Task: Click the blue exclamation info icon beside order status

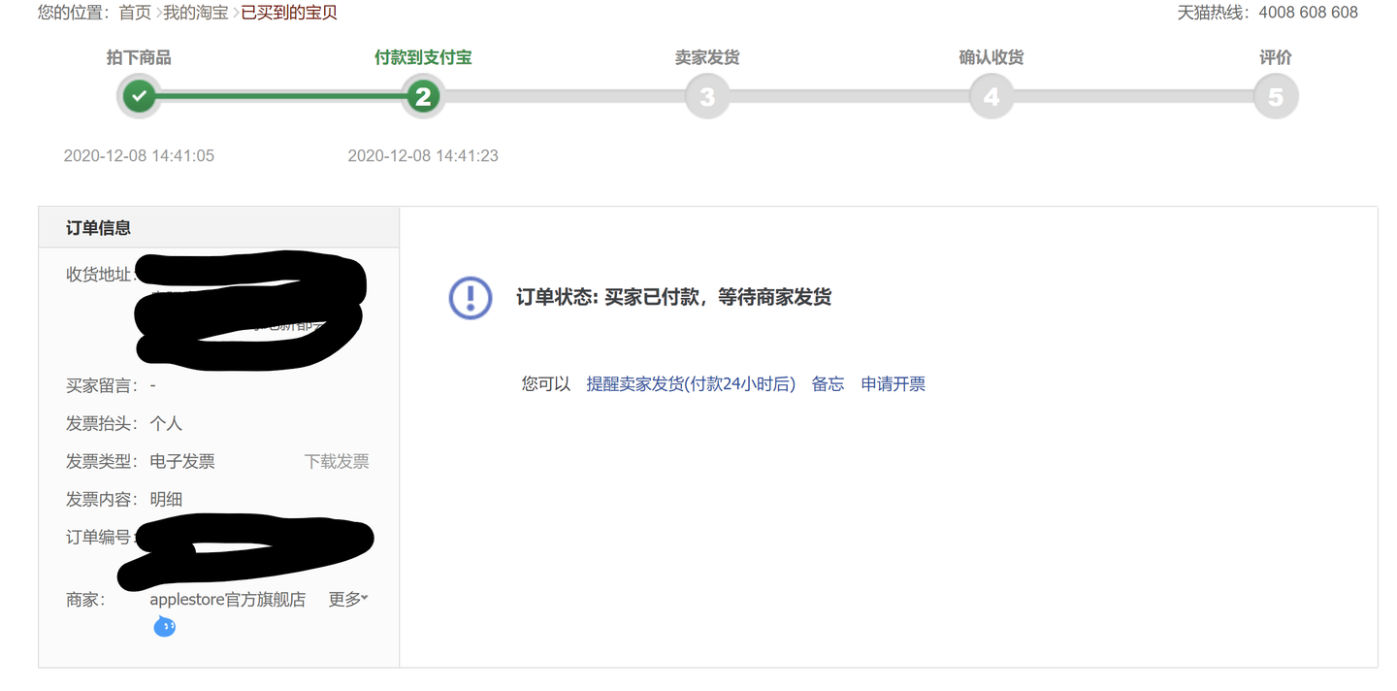Action: tap(470, 298)
